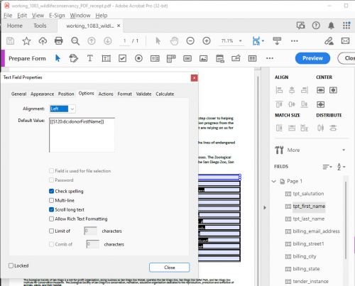
Task: Toggle the Check spelling checkbox
Action: point(51,191)
